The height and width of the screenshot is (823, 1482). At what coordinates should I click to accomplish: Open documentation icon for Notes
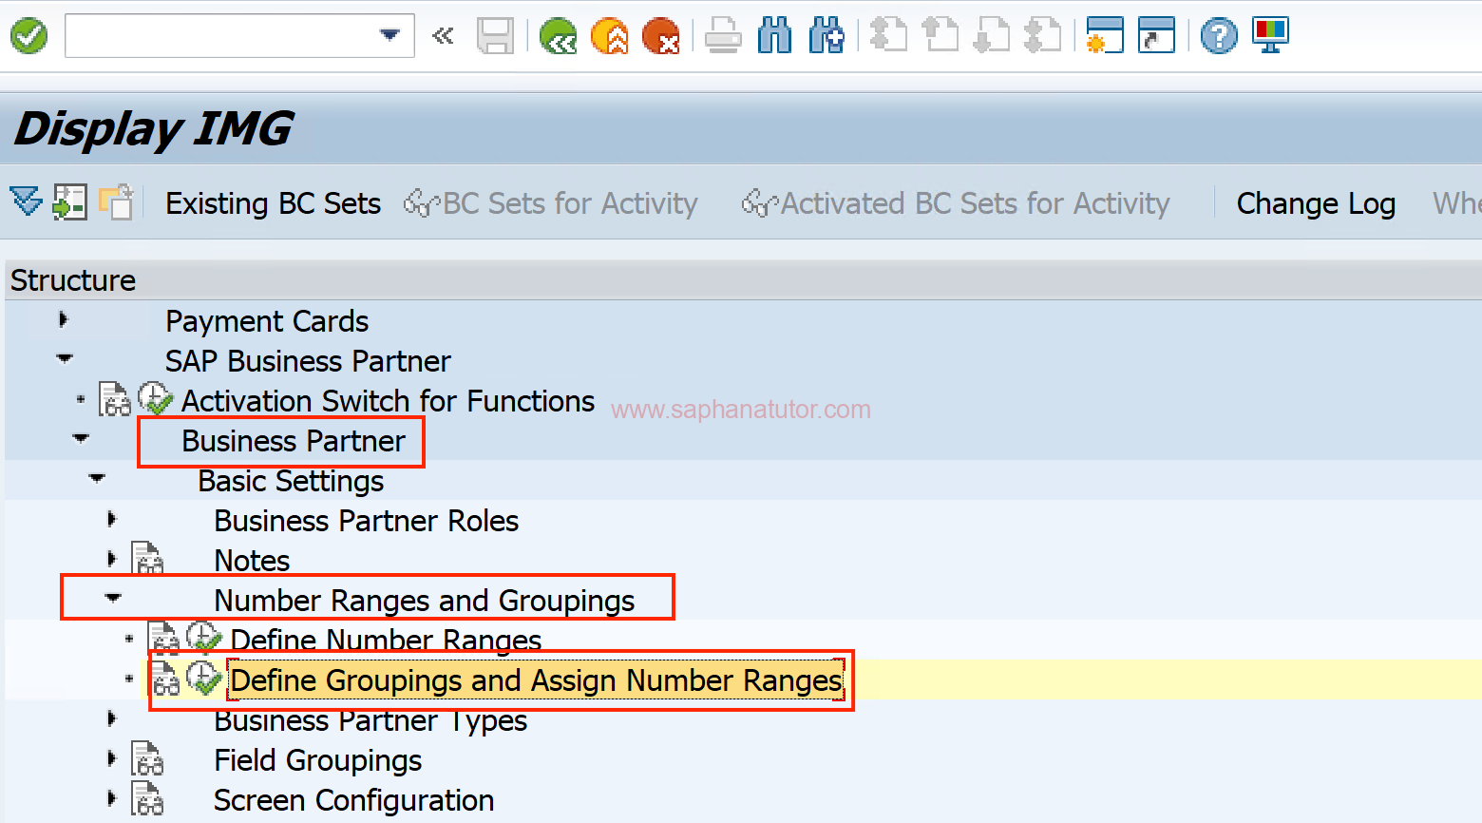[x=147, y=559]
